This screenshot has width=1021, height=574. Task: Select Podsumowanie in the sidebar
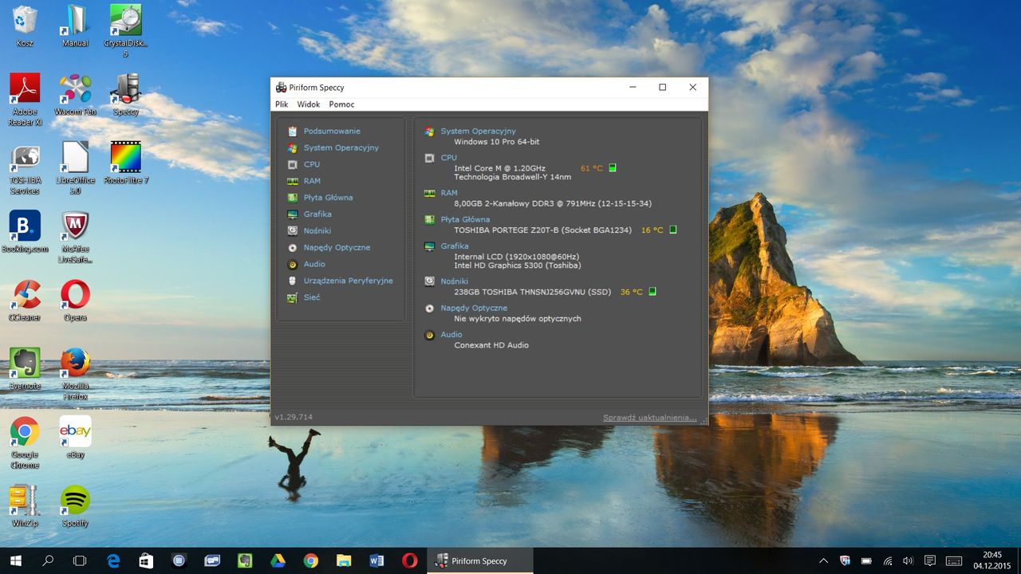click(332, 131)
